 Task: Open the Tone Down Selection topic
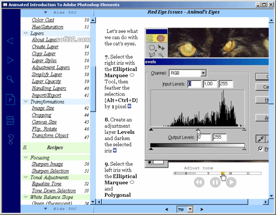tap(54, 191)
